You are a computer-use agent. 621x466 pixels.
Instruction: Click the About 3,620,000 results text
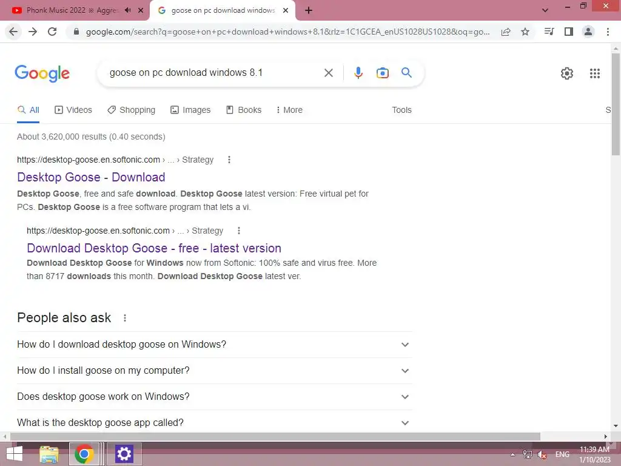[91, 137]
